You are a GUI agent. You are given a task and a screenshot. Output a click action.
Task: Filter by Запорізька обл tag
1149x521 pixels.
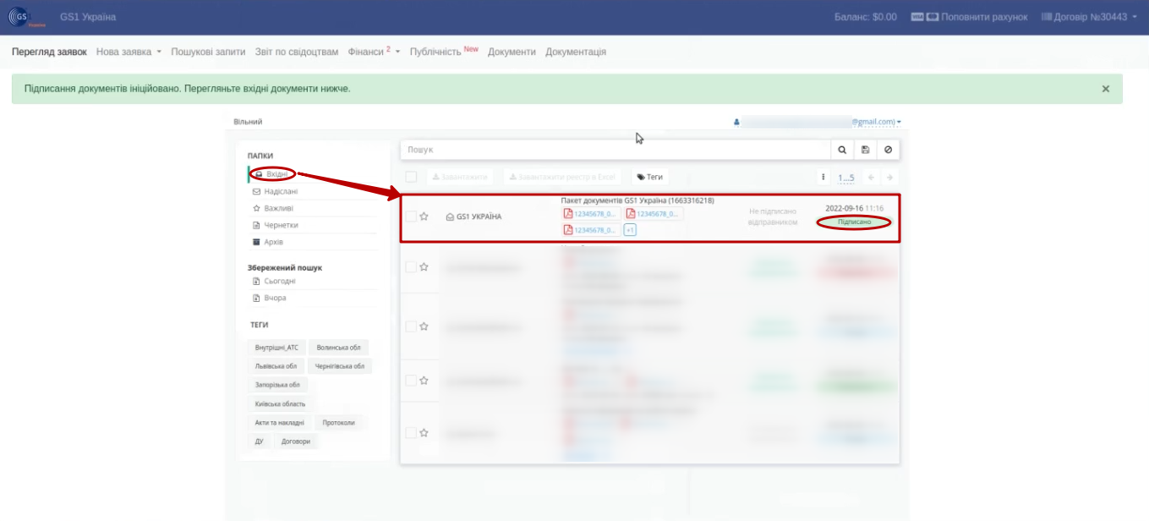[x=277, y=385]
